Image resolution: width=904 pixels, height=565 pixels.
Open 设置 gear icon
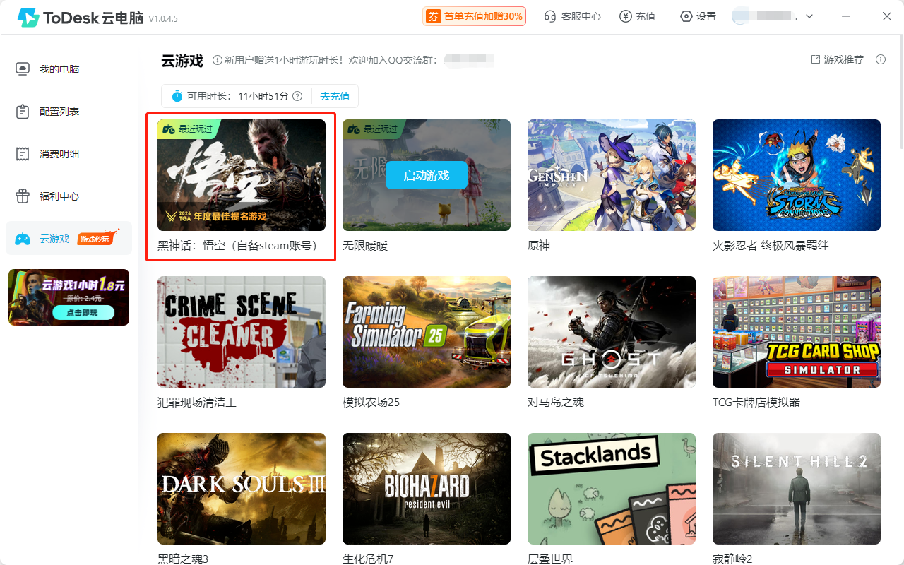click(686, 16)
